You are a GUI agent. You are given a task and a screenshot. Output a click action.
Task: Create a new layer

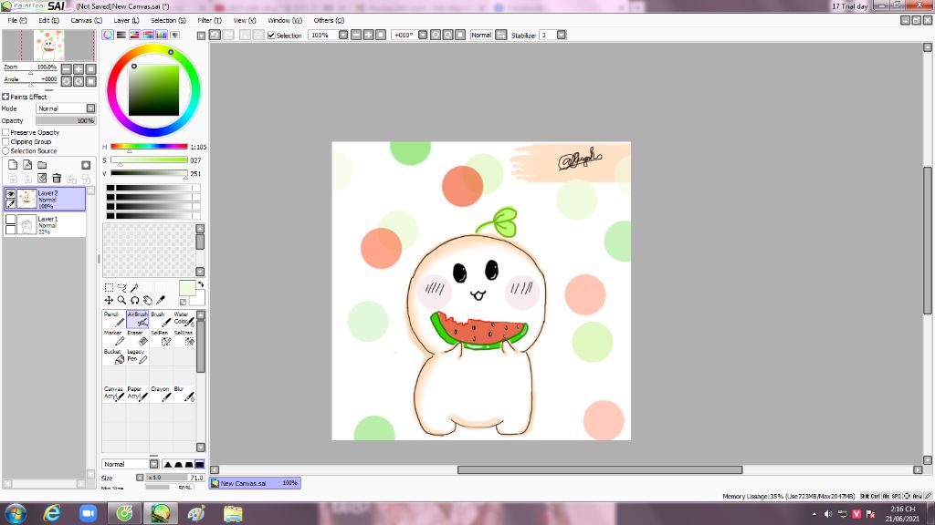[x=12, y=165]
